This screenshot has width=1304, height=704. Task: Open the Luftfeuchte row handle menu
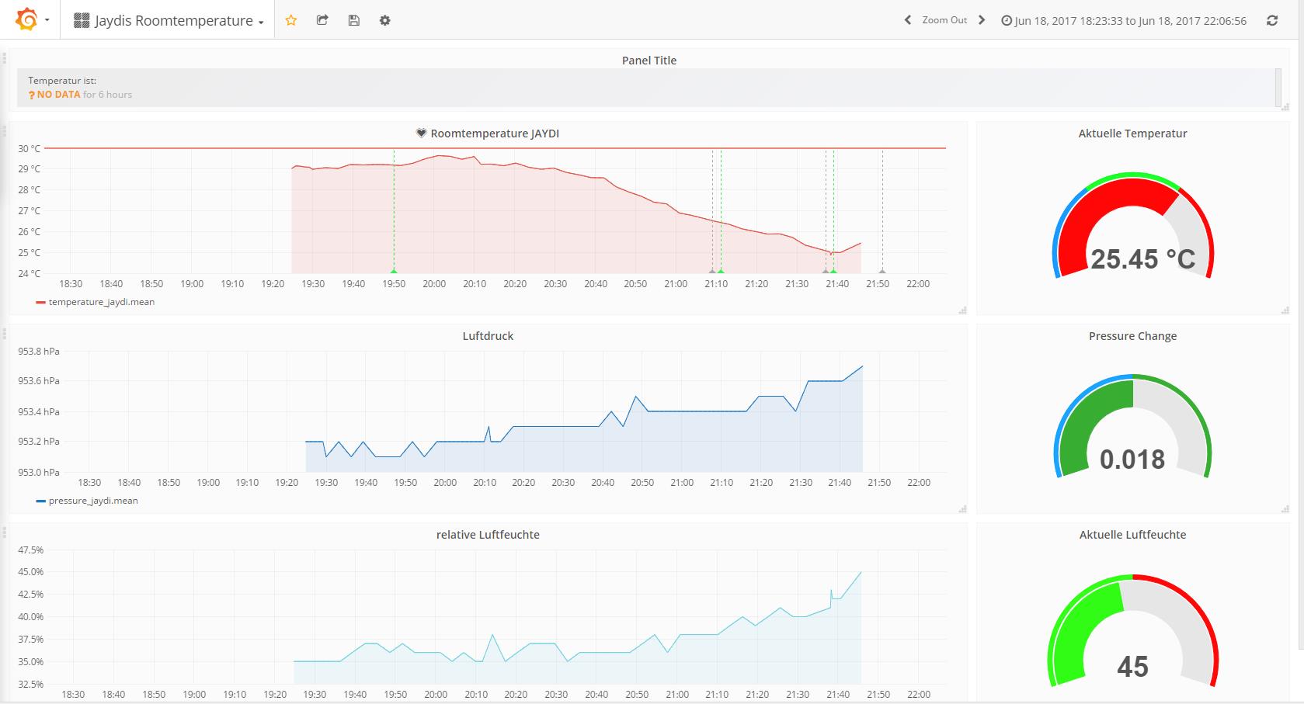coord(5,532)
